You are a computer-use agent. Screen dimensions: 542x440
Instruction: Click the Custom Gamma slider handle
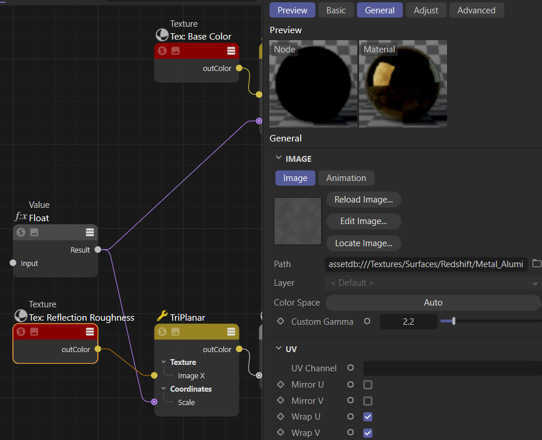(x=453, y=321)
